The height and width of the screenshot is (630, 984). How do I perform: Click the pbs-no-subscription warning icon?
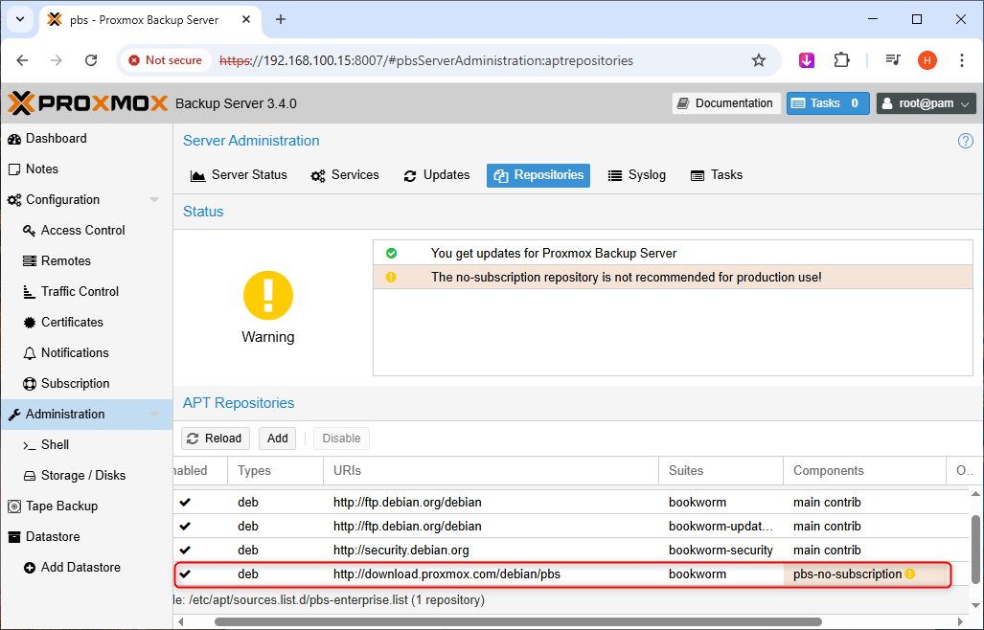tap(910, 574)
